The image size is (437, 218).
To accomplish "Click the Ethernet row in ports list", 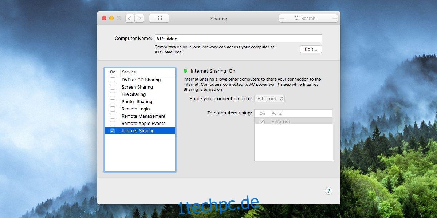I will coord(294,121).
